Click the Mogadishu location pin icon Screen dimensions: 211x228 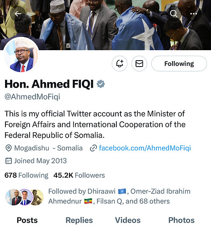coord(9,148)
